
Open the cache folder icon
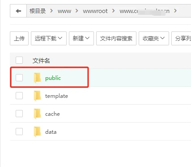[x=37, y=114]
